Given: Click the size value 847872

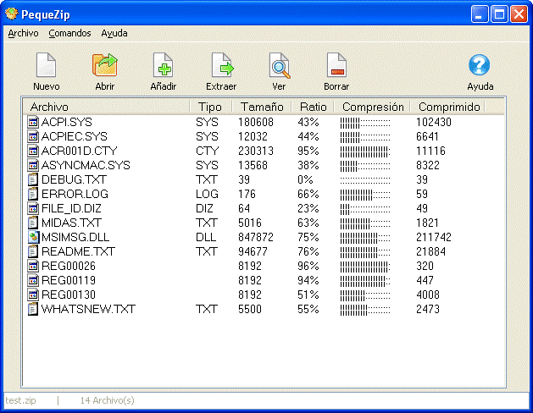Looking at the screenshot, I should pos(256,237).
